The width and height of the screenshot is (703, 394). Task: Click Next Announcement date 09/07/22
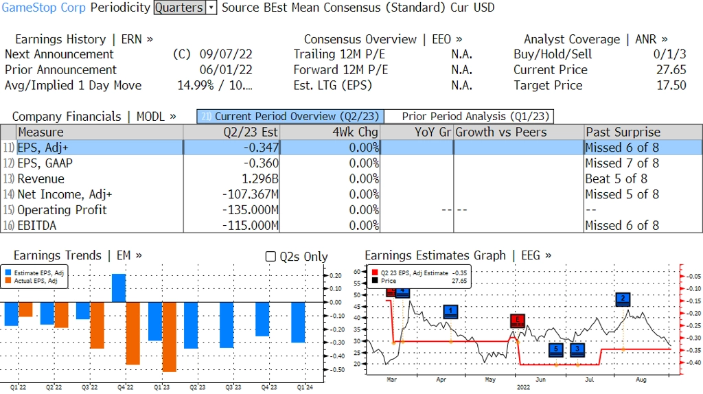[226, 54]
